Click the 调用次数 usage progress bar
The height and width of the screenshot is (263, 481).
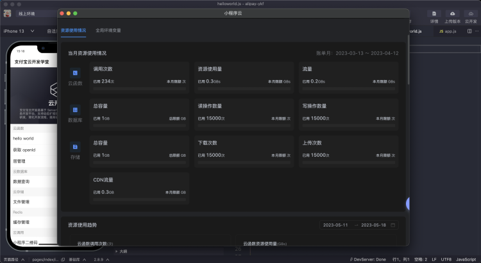140,89
